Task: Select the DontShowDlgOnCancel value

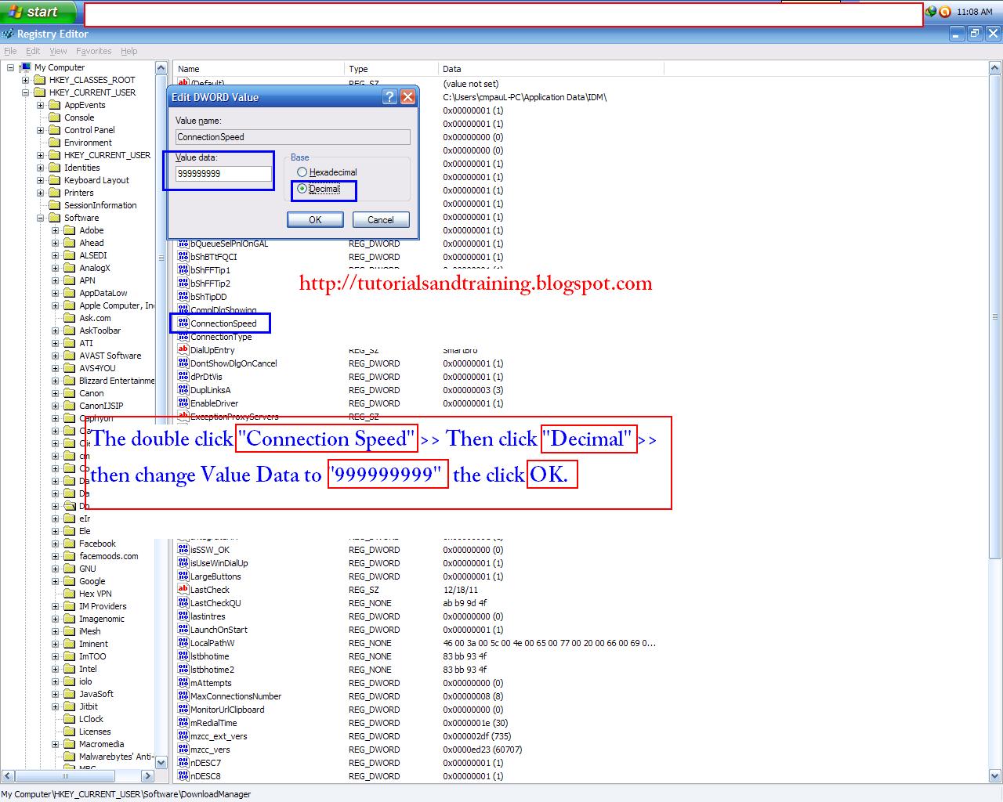Action: click(x=234, y=363)
